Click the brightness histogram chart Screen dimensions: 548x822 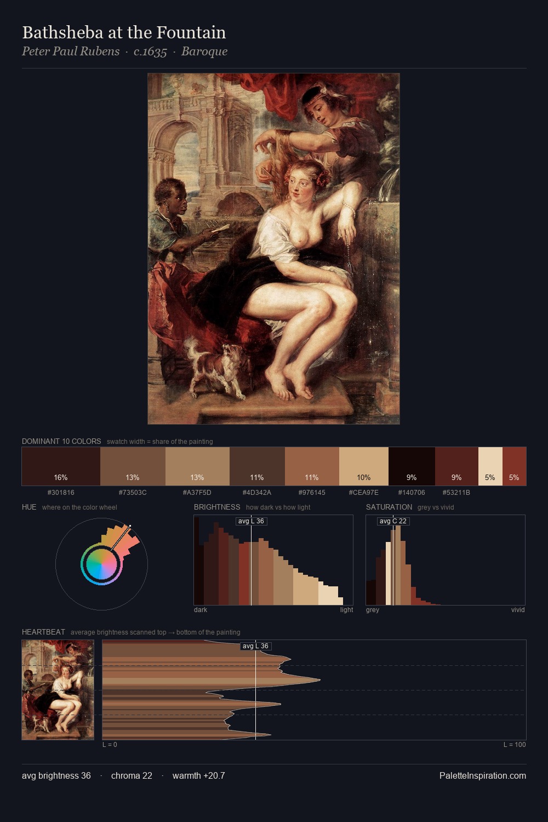click(273, 560)
